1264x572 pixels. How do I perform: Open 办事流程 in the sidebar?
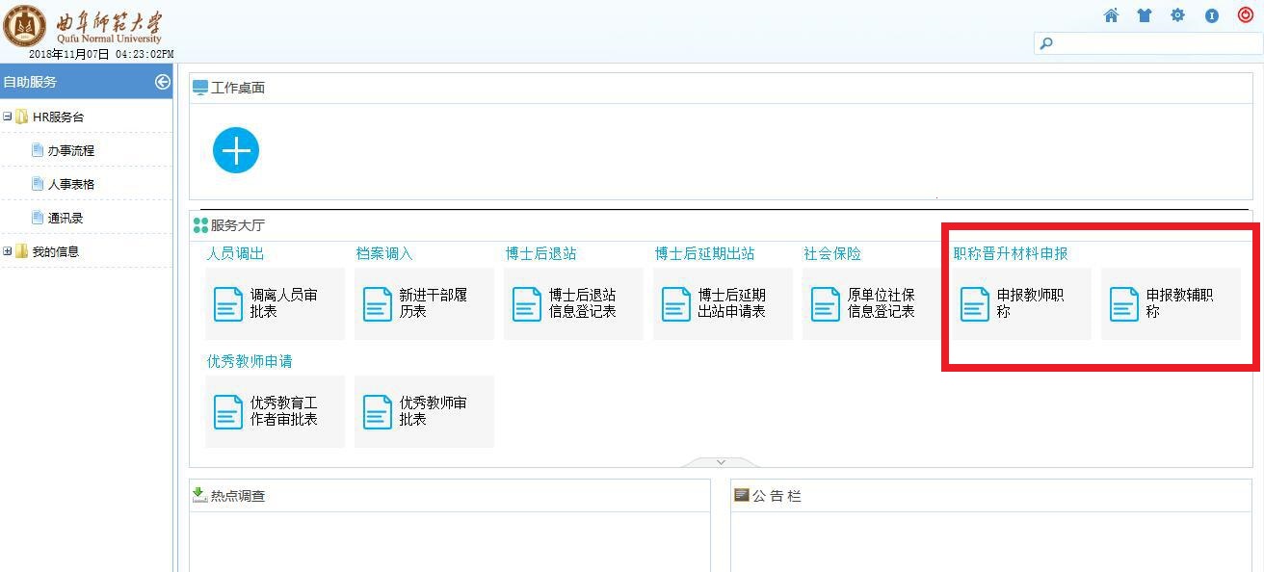[70, 150]
